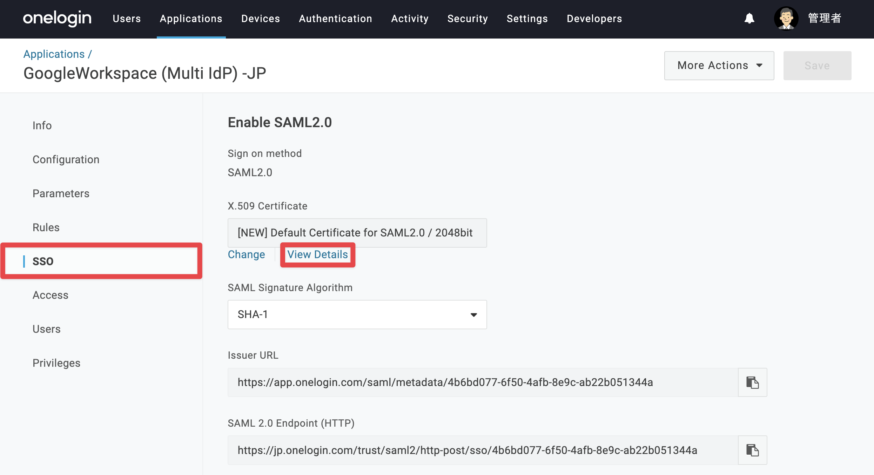Switch to the Privileges tab
Image resolution: width=874 pixels, height=475 pixels.
point(56,363)
